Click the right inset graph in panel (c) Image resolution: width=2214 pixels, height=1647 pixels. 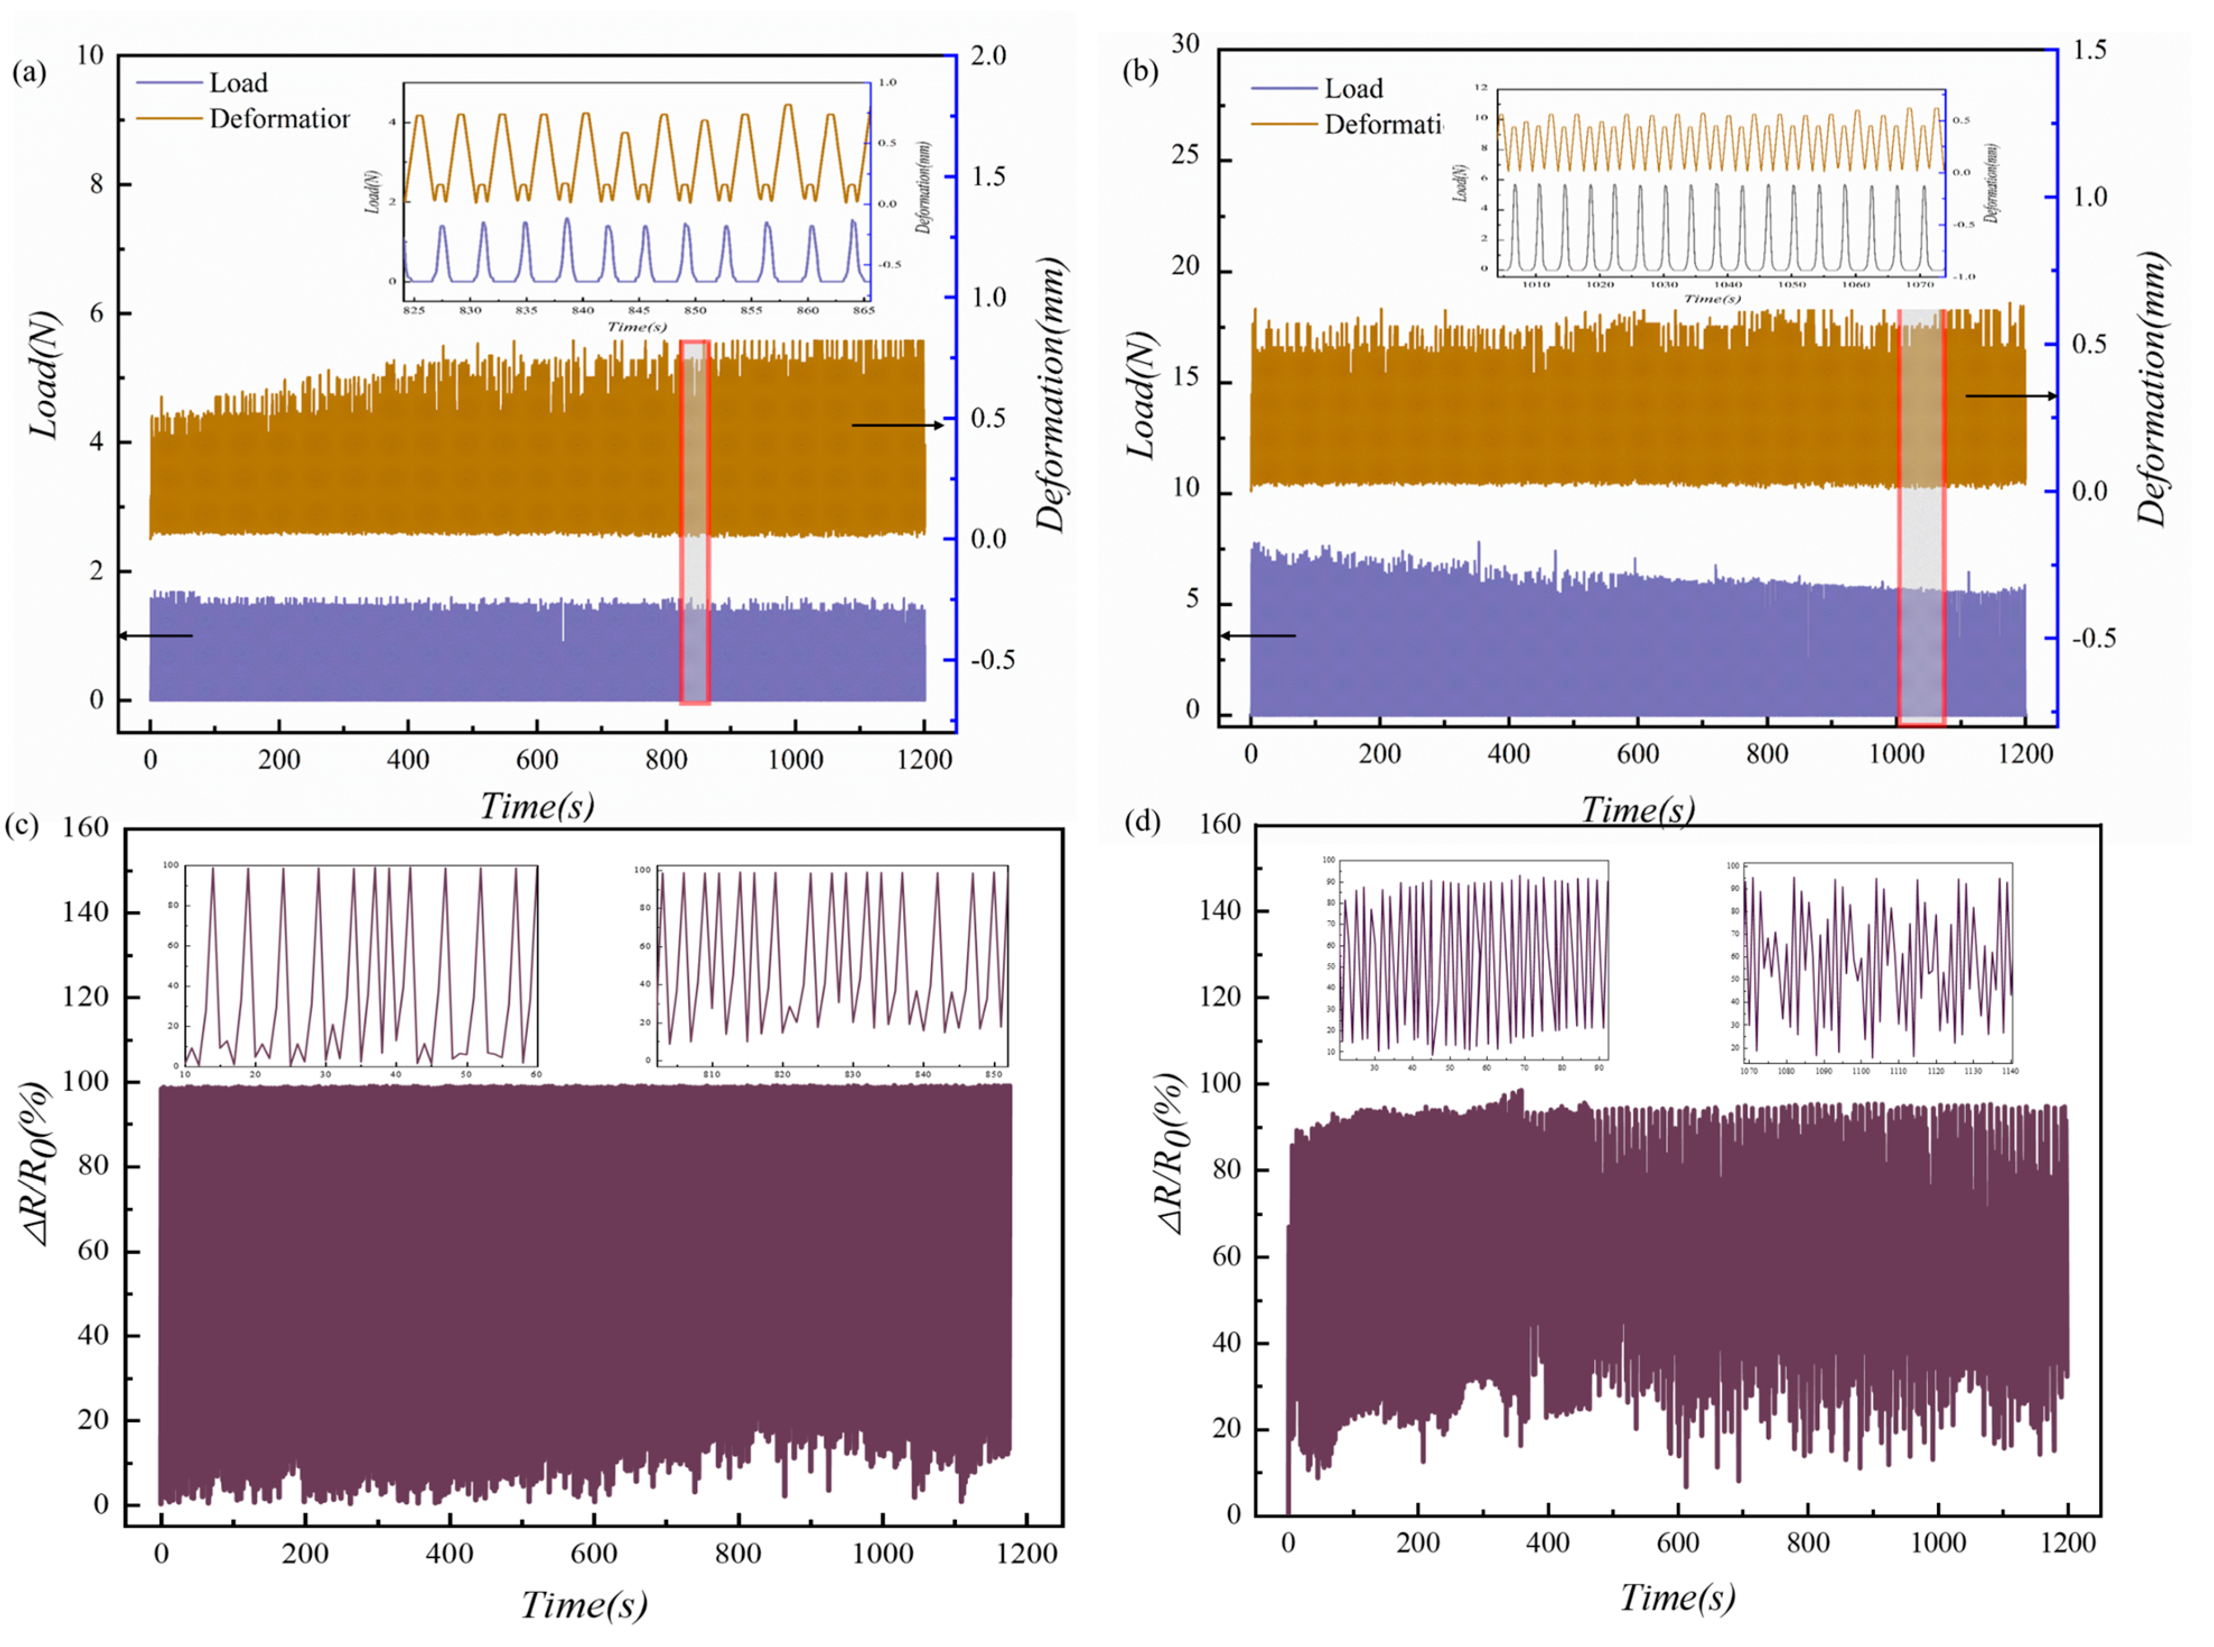(832, 965)
